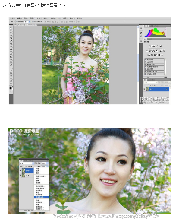
Task: Click the Levels adjustment icon
Action: (153, 46)
